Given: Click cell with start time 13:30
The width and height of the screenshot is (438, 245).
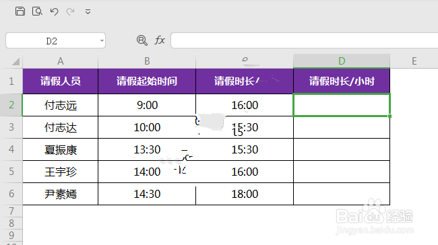Looking at the screenshot, I should pyautogui.click(x=147, y=149).
